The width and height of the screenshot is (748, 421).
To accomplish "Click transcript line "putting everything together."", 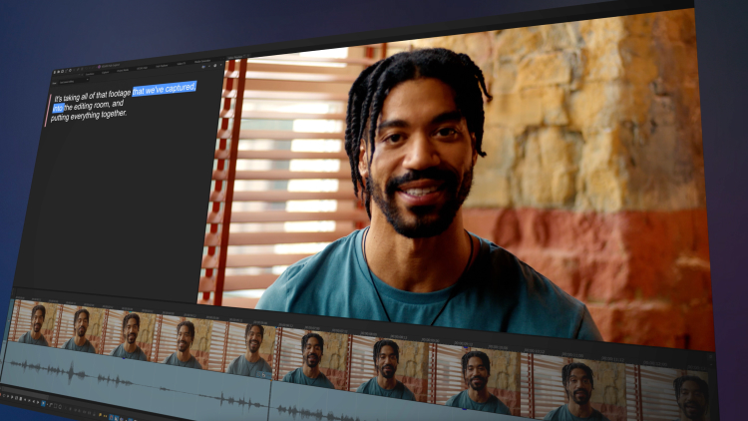I will pyautogui.click(x=89, y=115).
